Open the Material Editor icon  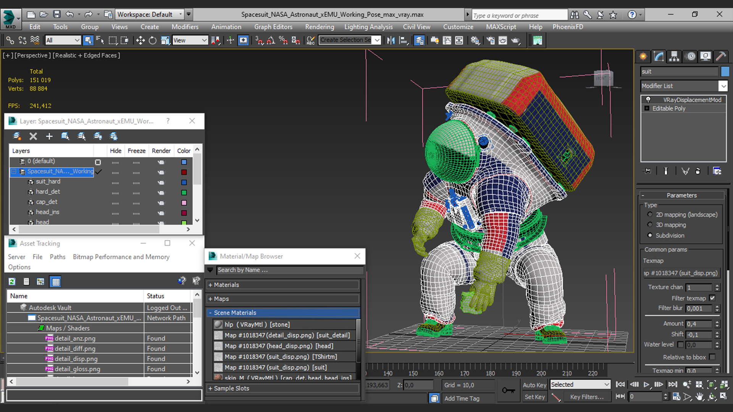tap(475, 40)
